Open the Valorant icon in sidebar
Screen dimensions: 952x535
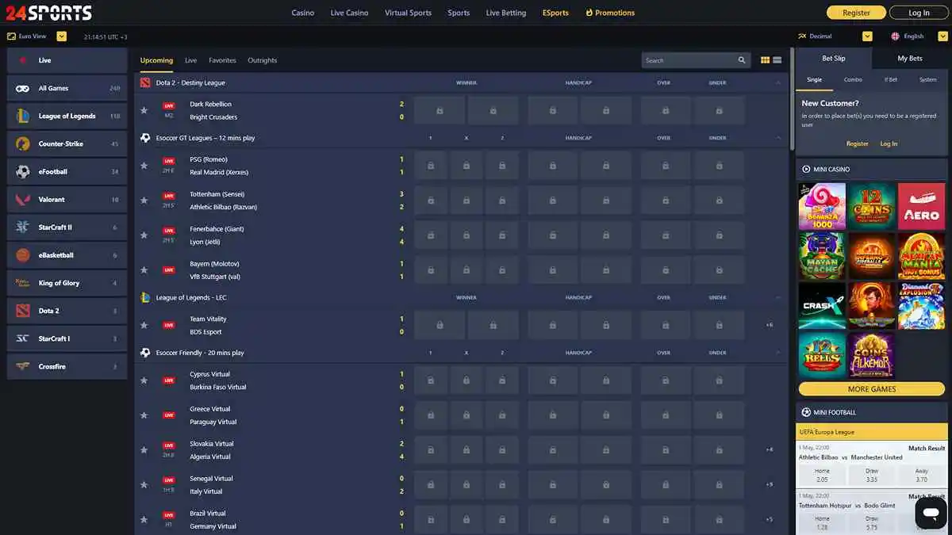pyautogui.click(x=23, y=200)
